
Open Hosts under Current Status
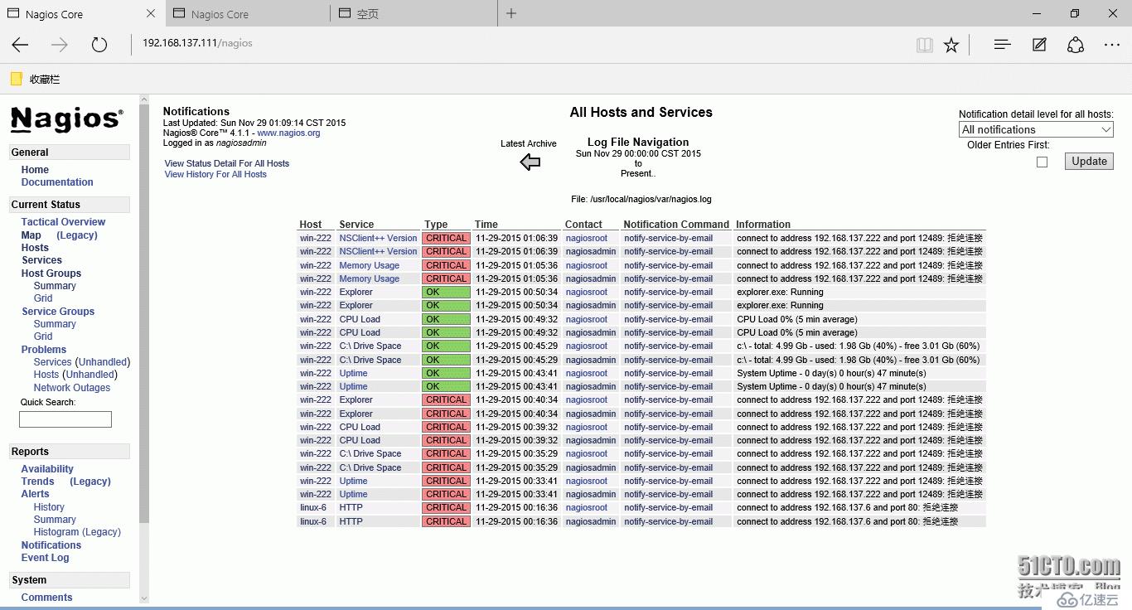[x=35, y=248]
